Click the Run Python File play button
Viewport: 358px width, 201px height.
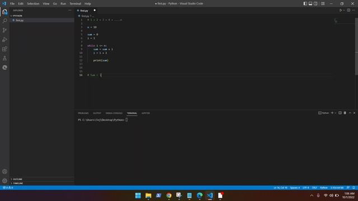pyautogui.click(x=341, y=10)
